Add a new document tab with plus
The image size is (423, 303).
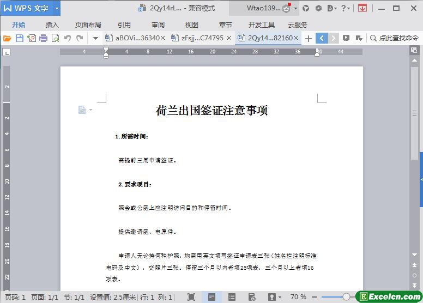pyautogui.click(x=309, y=39)
